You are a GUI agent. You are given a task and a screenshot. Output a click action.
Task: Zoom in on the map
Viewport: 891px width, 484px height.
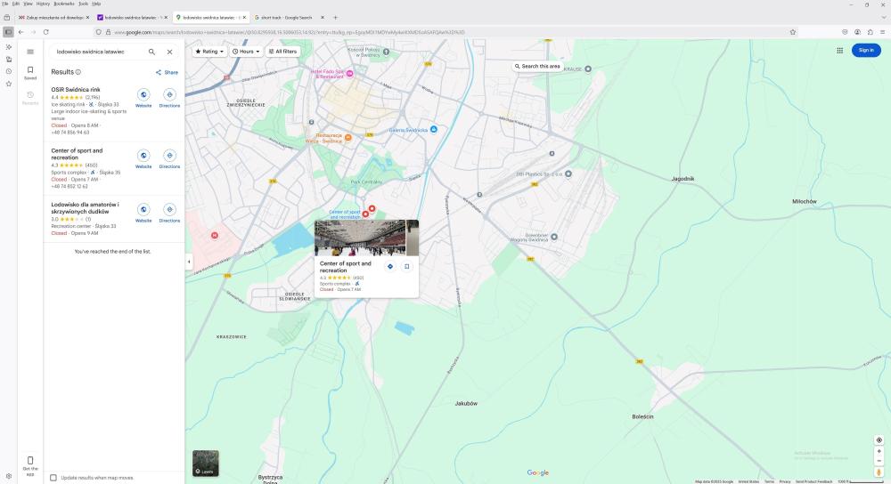tap(879, 451)
